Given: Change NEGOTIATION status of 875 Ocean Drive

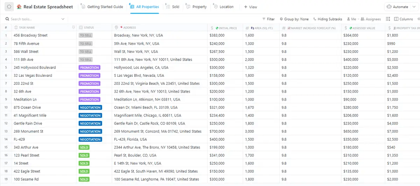Looking at the screenshot, I should (x=90, y=107).
